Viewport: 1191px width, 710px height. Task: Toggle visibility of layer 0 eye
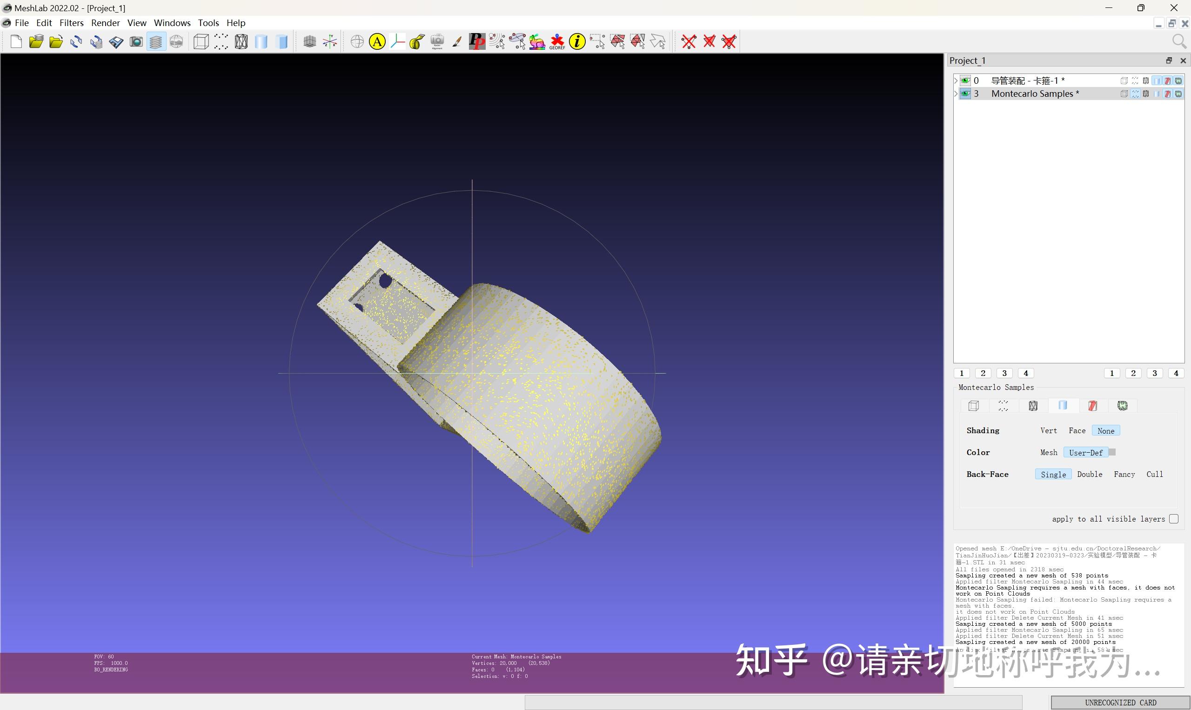click(965, 80)
